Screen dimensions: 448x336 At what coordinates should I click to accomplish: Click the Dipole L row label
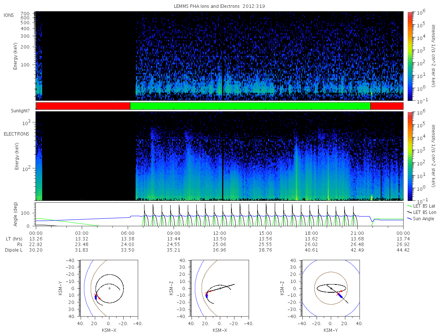[x=13, y=250]
